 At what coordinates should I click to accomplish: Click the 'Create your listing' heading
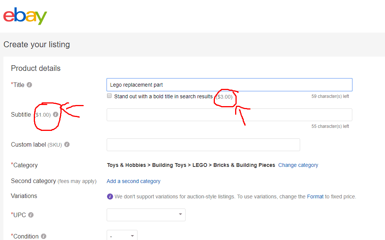(x=36, y=45)
